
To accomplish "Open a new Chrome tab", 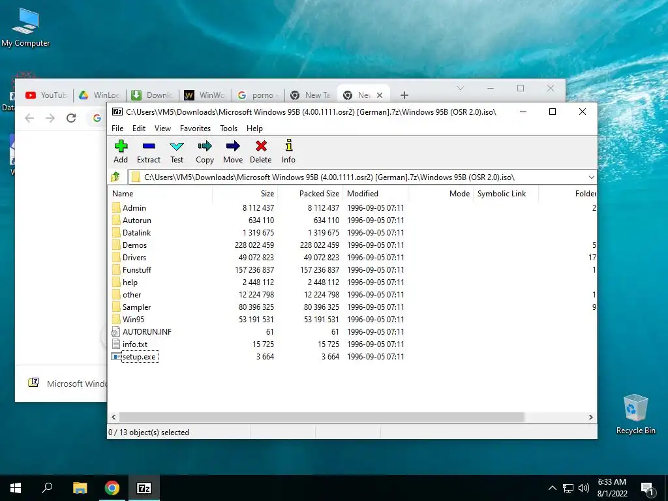I will pyautogui.click(x=404, y=95).
